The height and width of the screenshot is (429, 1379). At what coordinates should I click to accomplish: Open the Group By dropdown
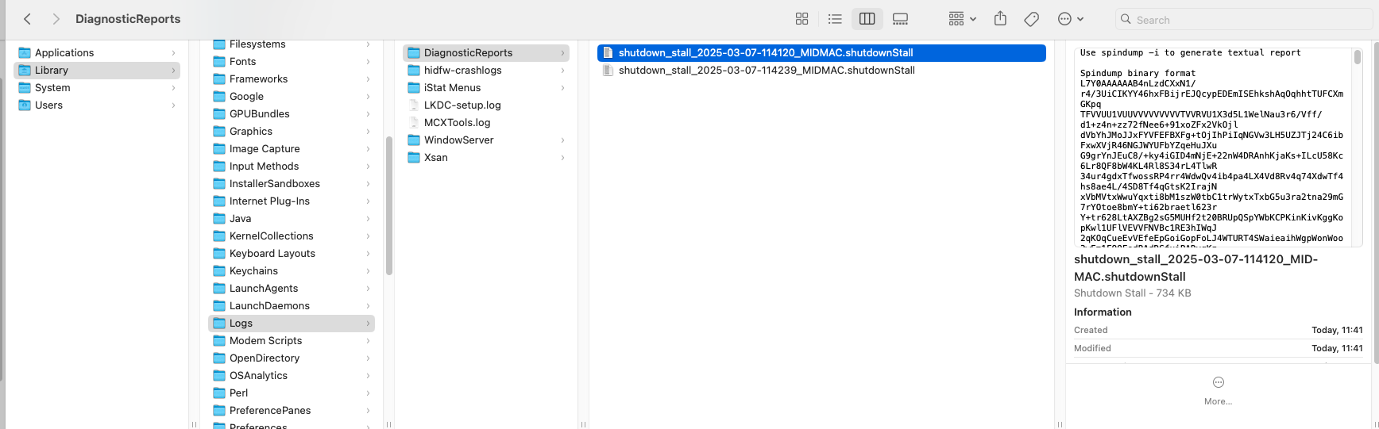point(961,19)
